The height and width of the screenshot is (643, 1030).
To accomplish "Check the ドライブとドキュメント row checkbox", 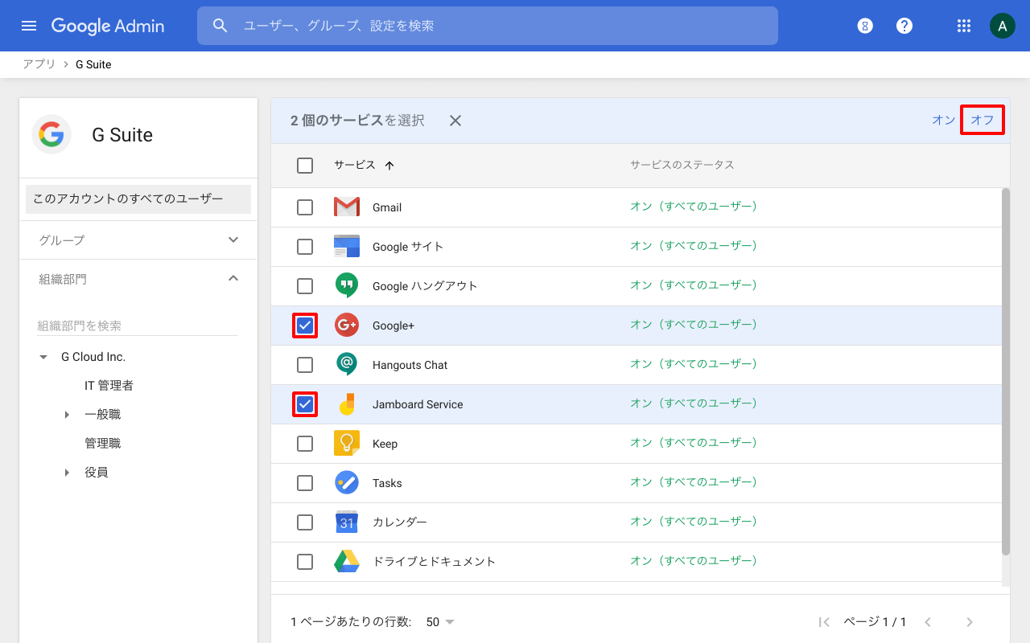I will 305,562.
